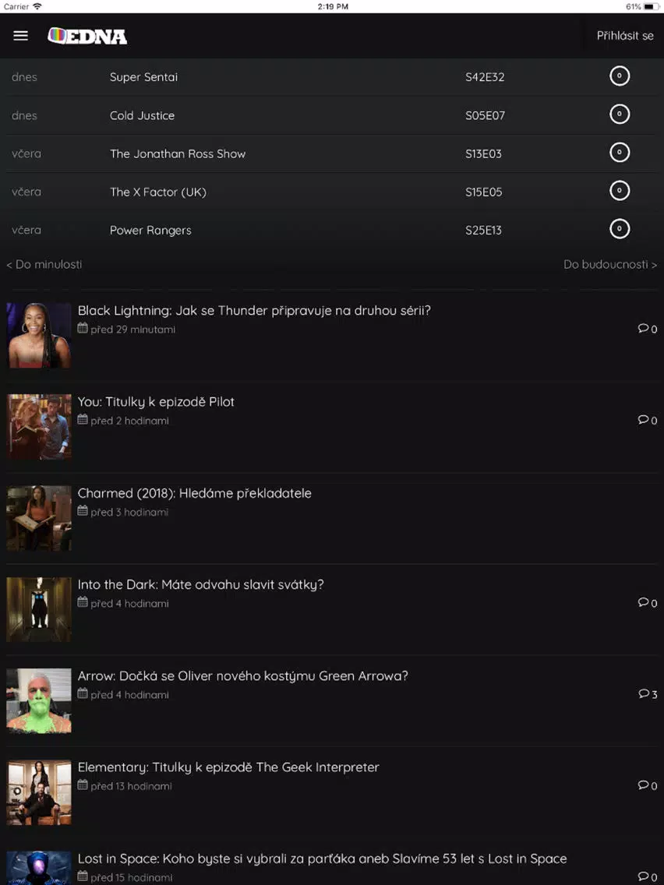Select episode code S25E13
664x885 pixels.
(483, 231)
